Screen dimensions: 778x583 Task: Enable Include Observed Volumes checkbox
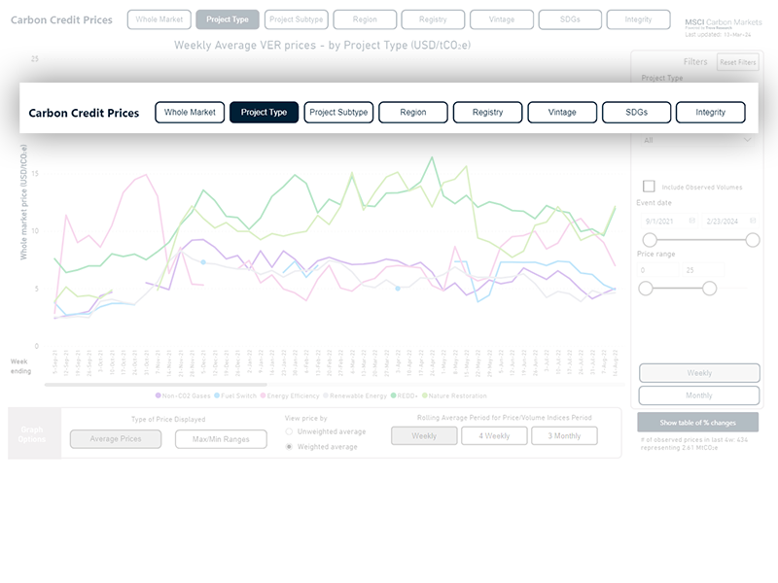(x=649, y=186)
